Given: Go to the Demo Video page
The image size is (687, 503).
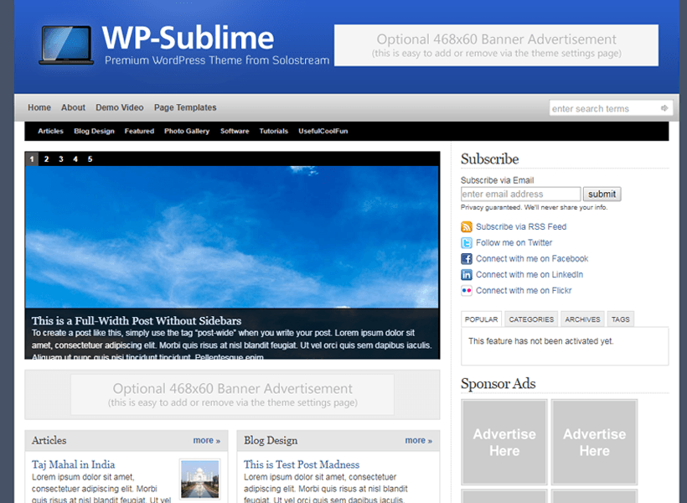Looking at the screenshot, I should 120,107.
